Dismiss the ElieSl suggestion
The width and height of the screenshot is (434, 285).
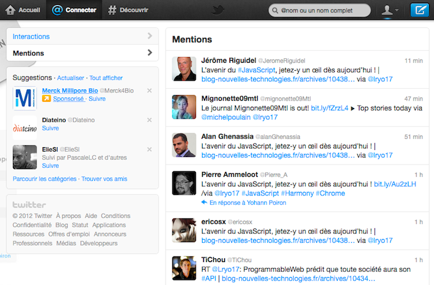(x=149, y=150)
